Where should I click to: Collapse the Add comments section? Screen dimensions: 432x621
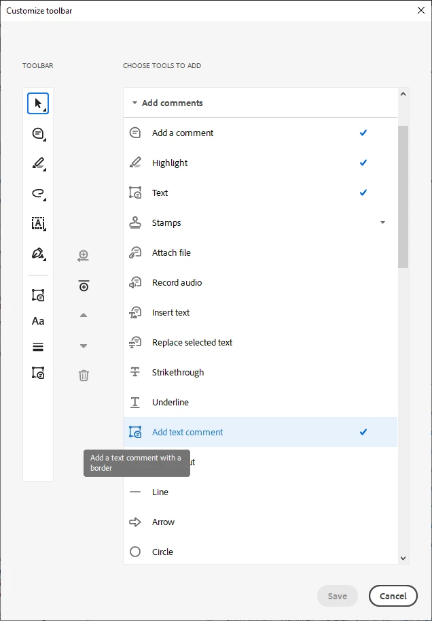tap(134, 103)
